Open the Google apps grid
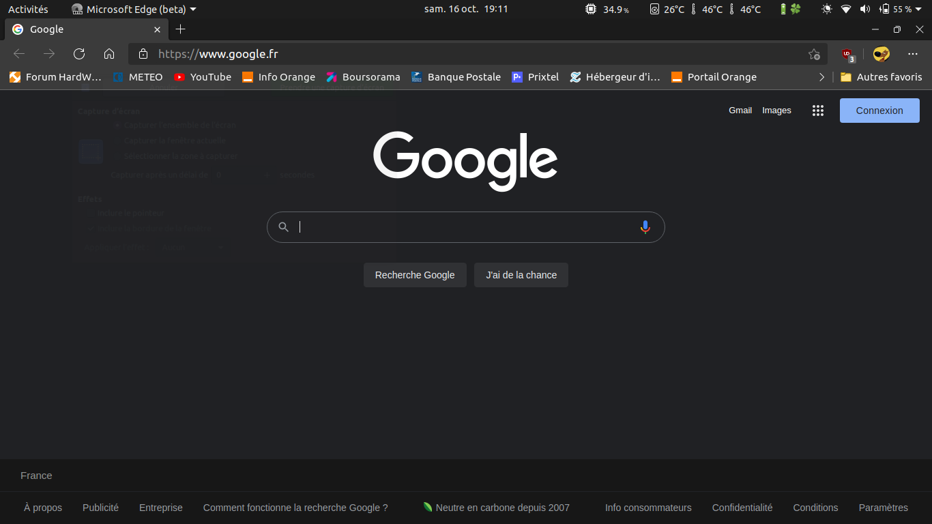The image size is (932, 524). pos(818,111)
